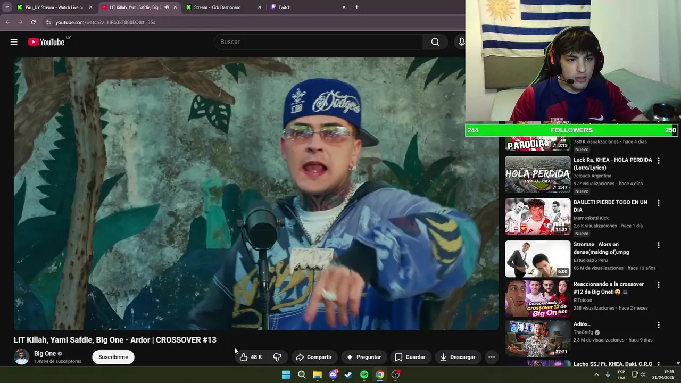This screenshot has width=681, height=383.
Task: Save the video with Guardar
Action: [x=410, y=357]
